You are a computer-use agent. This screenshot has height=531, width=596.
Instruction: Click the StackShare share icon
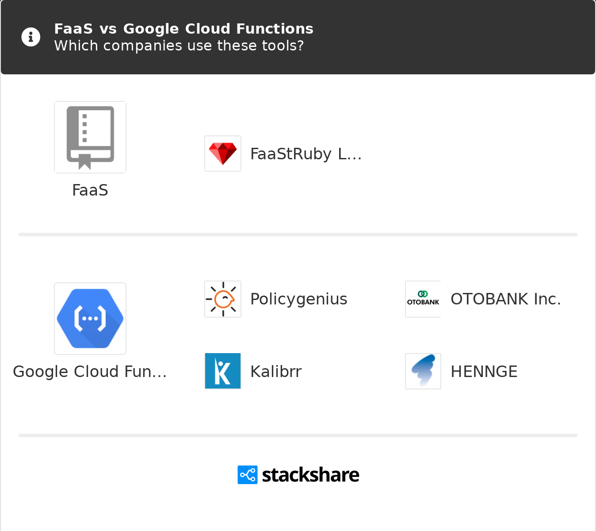248,475
